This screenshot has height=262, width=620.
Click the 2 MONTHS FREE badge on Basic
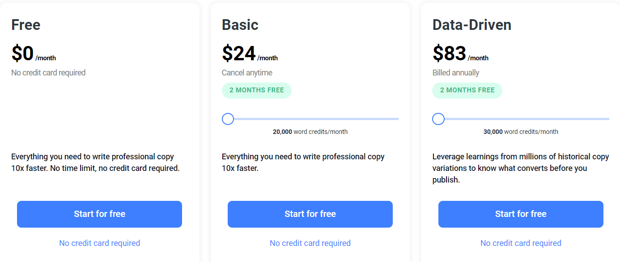coord(257,90)
